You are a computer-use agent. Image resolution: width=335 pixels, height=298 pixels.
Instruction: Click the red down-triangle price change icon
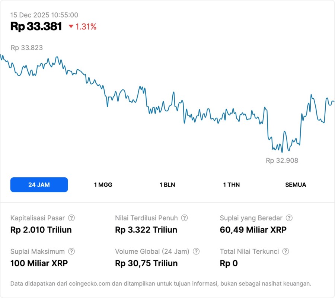pos(71,26)
